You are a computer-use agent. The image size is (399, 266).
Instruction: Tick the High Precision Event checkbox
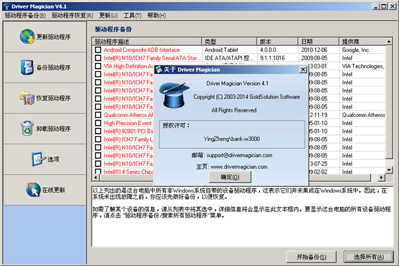click(98, 123)
